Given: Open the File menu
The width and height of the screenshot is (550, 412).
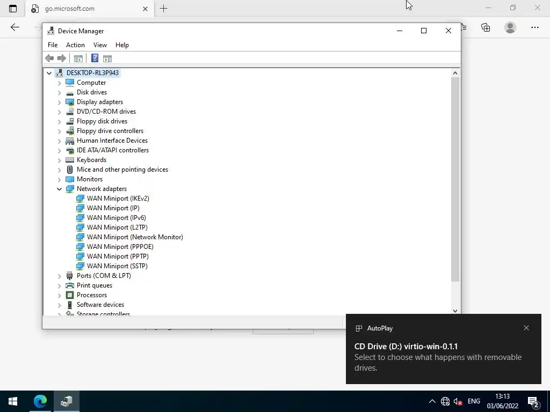Looking at the screenshot, I should coord(53,45).
